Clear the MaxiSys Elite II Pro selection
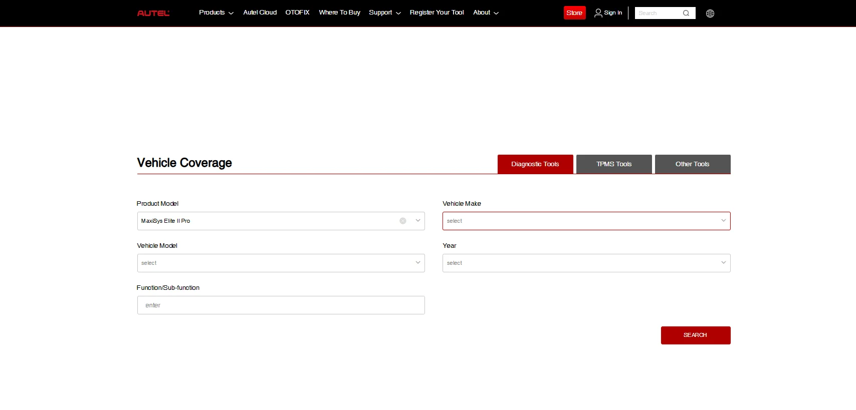The height and width of the screenshot is (410, 856). [x=403, y=221]
